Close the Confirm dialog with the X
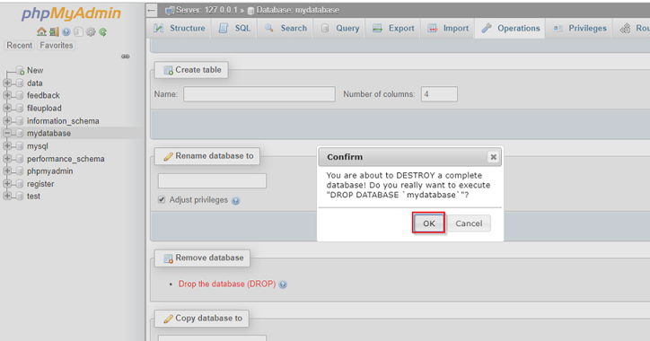Screen dimensions: 650x341 click(493, 157)
